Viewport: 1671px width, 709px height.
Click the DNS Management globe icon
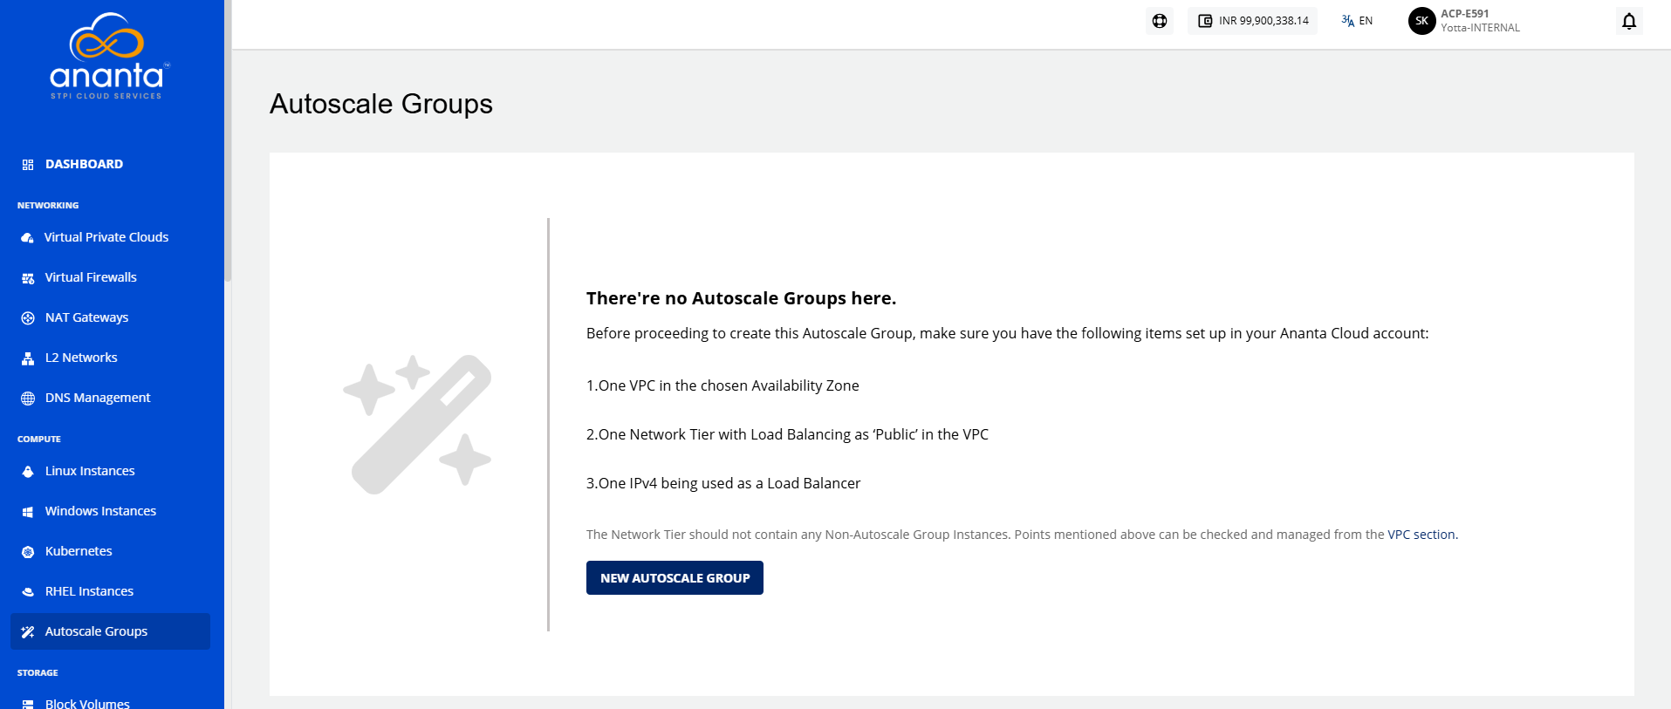tap(28, 399)
